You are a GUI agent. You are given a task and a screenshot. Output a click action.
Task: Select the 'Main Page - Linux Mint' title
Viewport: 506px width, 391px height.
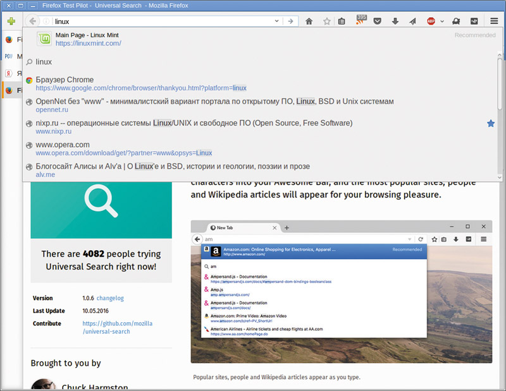(87, 35)
